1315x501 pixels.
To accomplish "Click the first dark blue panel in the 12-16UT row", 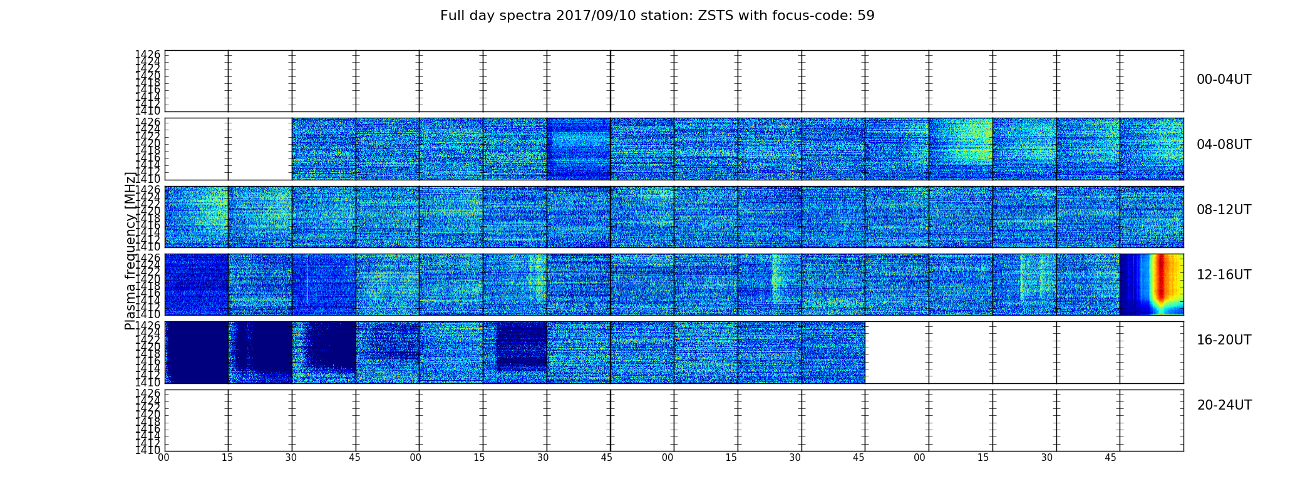I will pos(196,284).
